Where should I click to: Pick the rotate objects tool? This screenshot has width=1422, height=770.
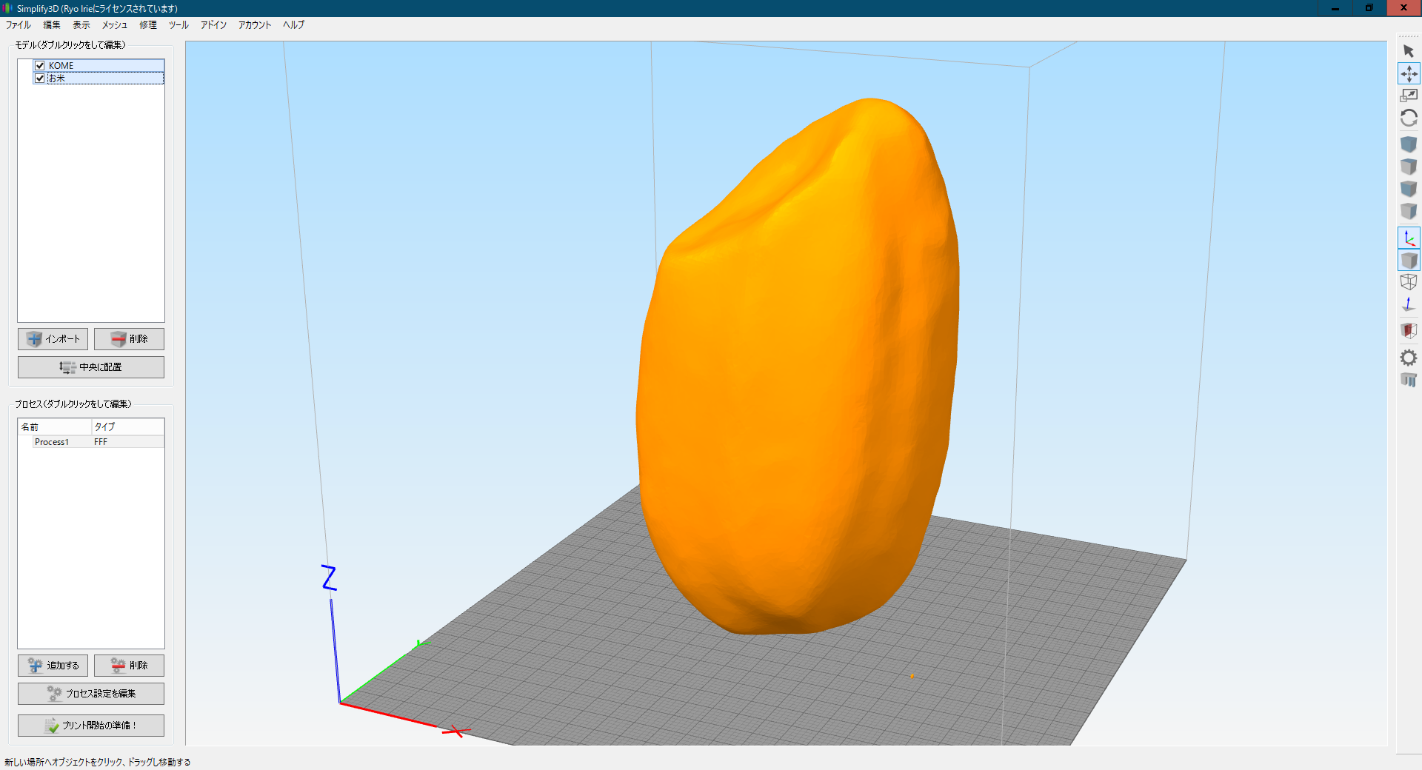[1409, 118]
